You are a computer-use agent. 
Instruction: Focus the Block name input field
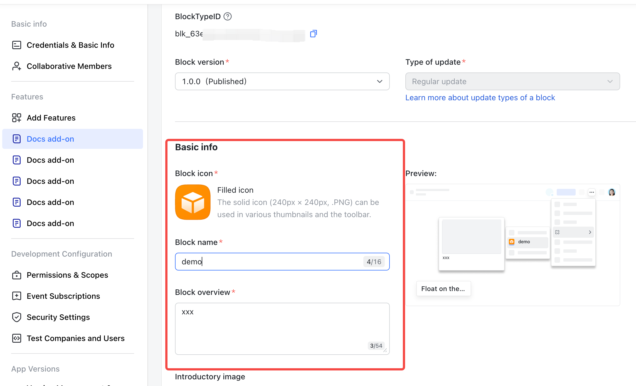coord(282,262)
